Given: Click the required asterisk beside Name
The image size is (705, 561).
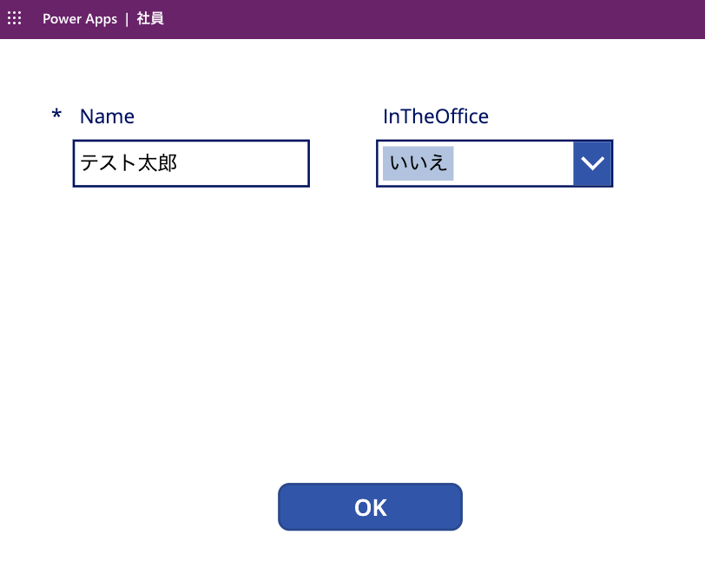Looking at the screenshot, I should (x=56, y=114).
